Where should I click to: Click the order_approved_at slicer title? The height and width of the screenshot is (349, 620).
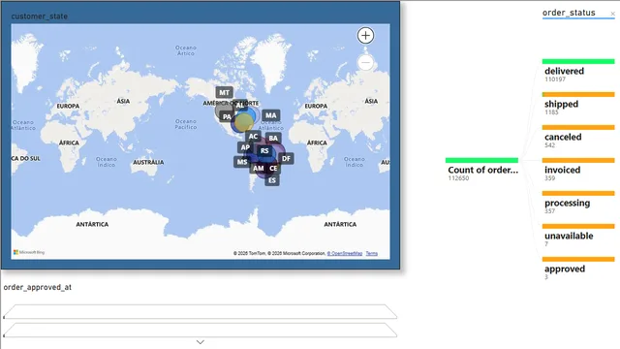click(38, 287)
